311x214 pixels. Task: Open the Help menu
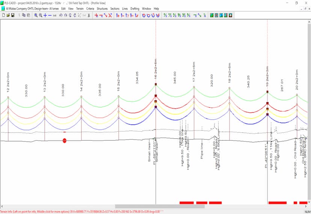click(156, 9)
